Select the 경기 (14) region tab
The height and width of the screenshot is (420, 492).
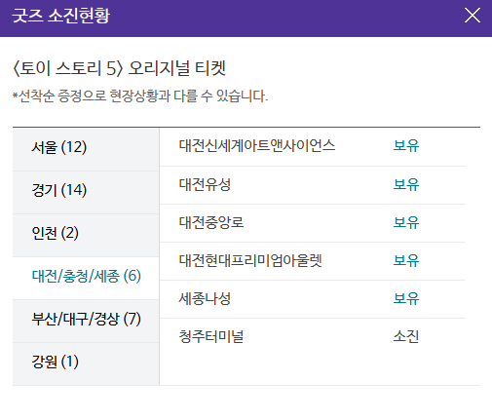point(86,192)
